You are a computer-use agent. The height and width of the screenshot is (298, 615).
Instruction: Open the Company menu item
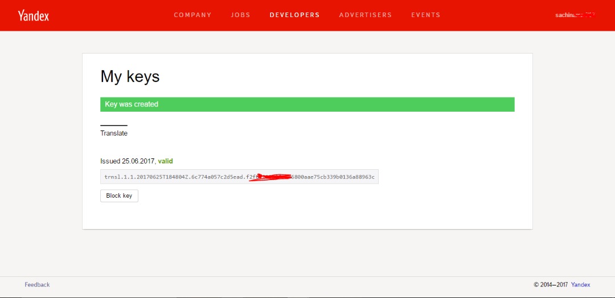point(192,15)
